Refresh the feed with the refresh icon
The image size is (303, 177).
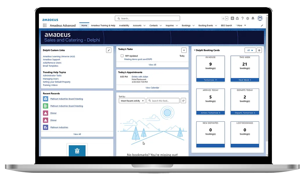(183, 101)
